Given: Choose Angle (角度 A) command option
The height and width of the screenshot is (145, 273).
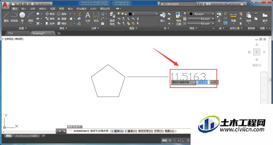Looking at the screenshot, I should (170, 131).
